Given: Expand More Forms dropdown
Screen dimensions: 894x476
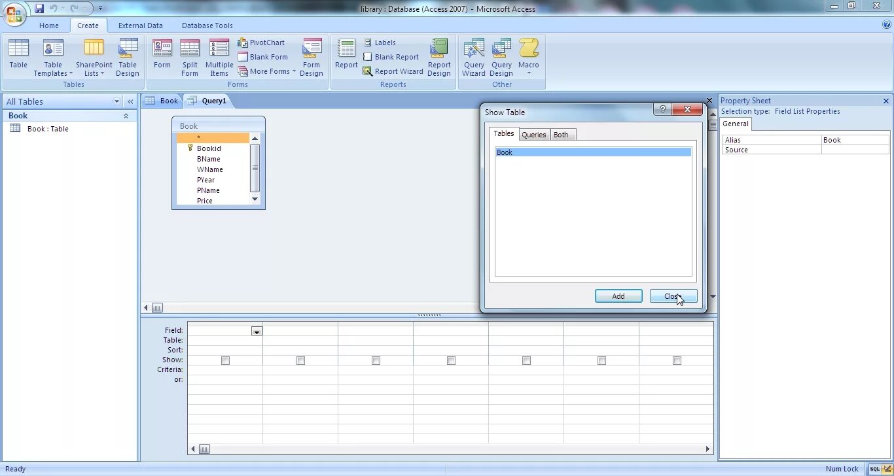Looking at the screenshot, I should [x=266, y=71].
